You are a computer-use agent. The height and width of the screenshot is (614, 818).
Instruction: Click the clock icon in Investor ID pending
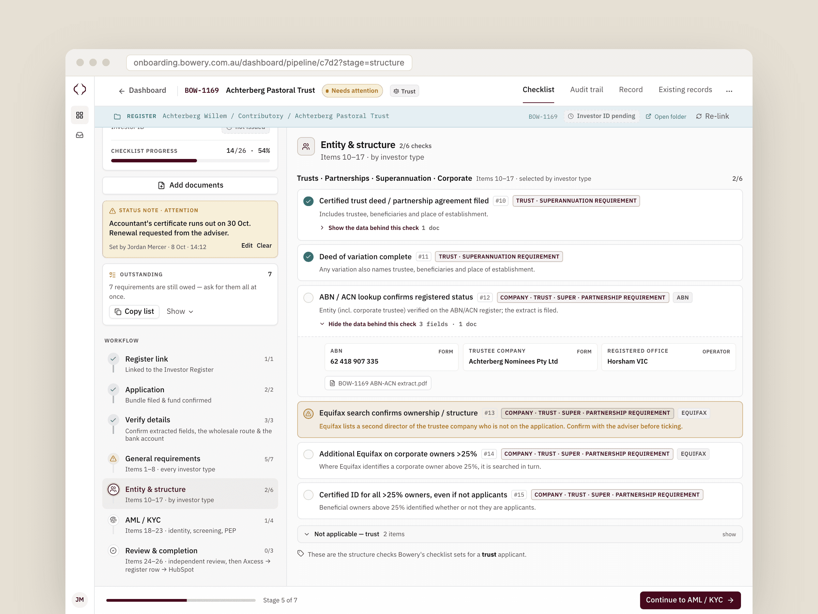[x=571, y=116]
